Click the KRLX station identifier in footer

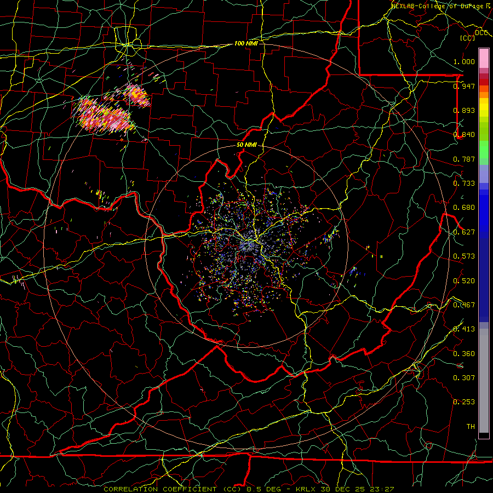click(306, 489)
